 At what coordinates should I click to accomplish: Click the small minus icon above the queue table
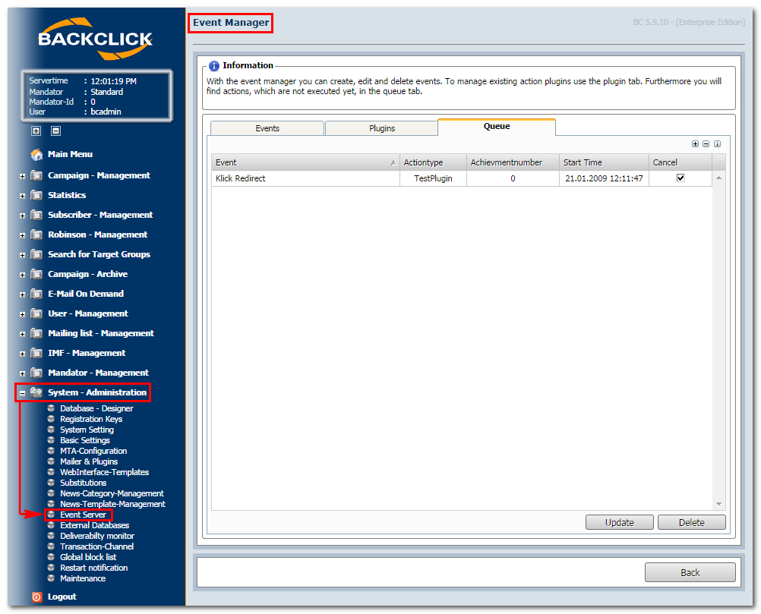tap(706, 143)
